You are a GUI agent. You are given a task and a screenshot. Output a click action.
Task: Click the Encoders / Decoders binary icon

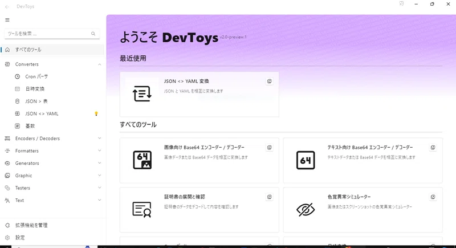point(7,139)
